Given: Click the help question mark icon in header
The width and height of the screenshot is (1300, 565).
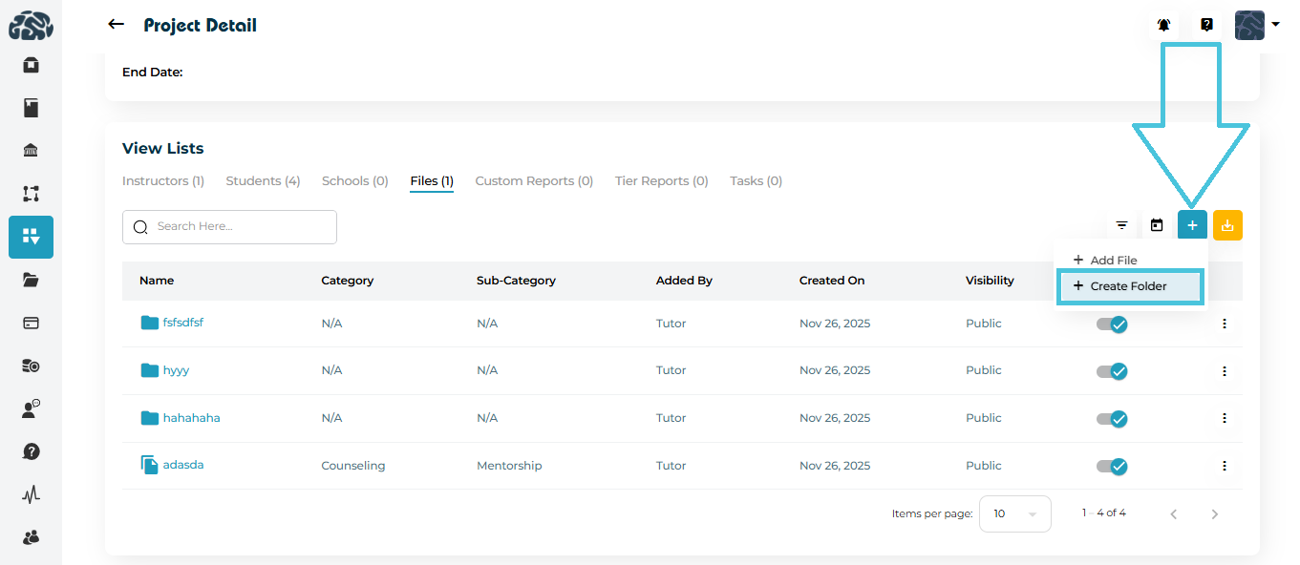Looking at the screenshot, I should pos(1206,26).
